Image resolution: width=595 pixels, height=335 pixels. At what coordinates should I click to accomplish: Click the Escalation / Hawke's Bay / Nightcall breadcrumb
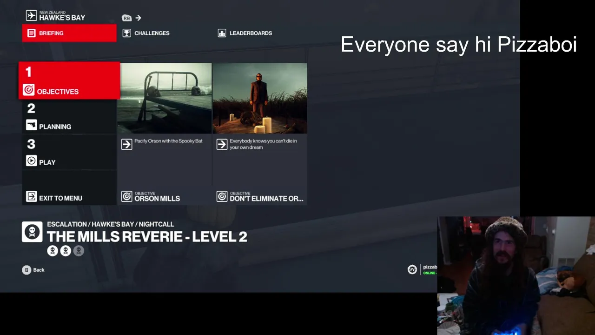(x=111, y=224)
